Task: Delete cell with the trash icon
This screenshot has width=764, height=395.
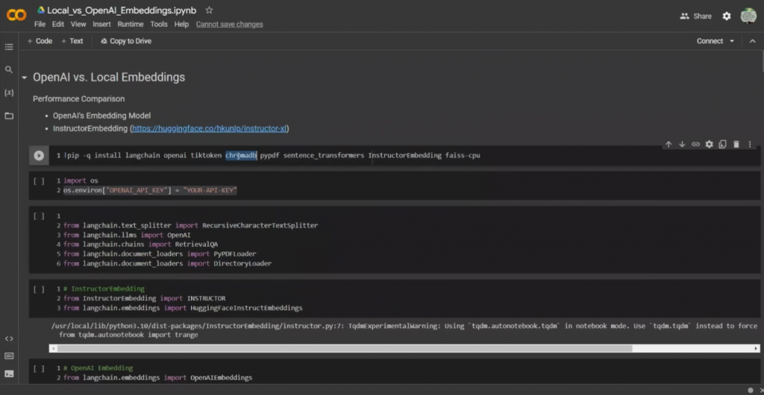Action: 736,144
